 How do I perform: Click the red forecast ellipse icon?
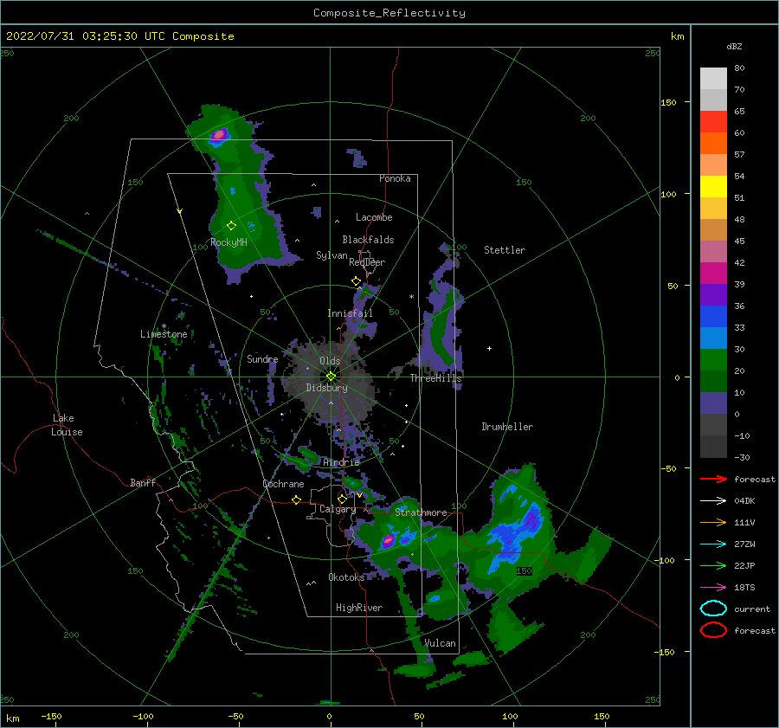coord(713,630)
